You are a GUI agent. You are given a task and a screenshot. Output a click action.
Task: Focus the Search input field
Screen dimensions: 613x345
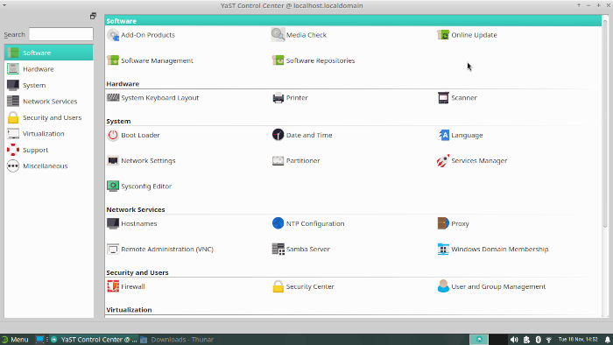(x=61, y=34)
